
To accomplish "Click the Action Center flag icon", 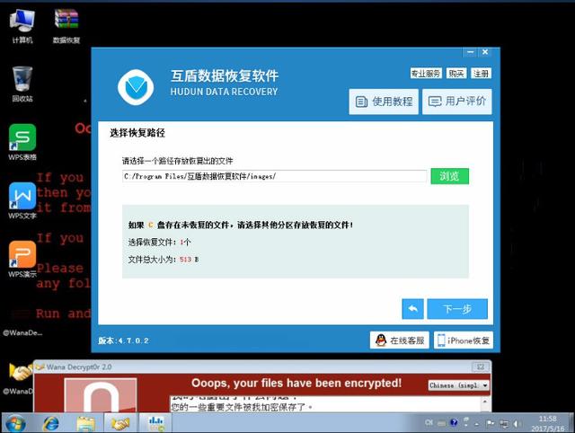I will [490, 423].
